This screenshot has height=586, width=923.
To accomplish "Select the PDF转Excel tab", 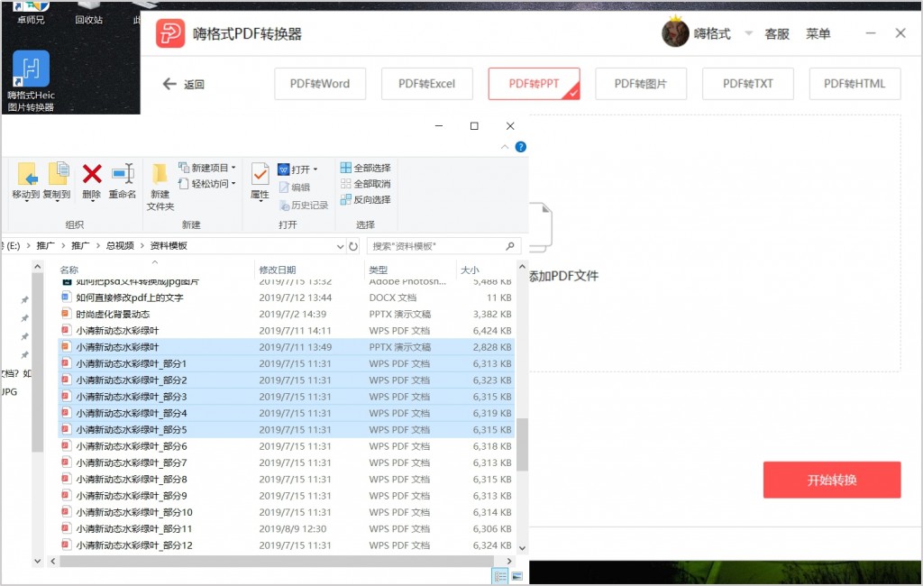I will tap(426, 84).
